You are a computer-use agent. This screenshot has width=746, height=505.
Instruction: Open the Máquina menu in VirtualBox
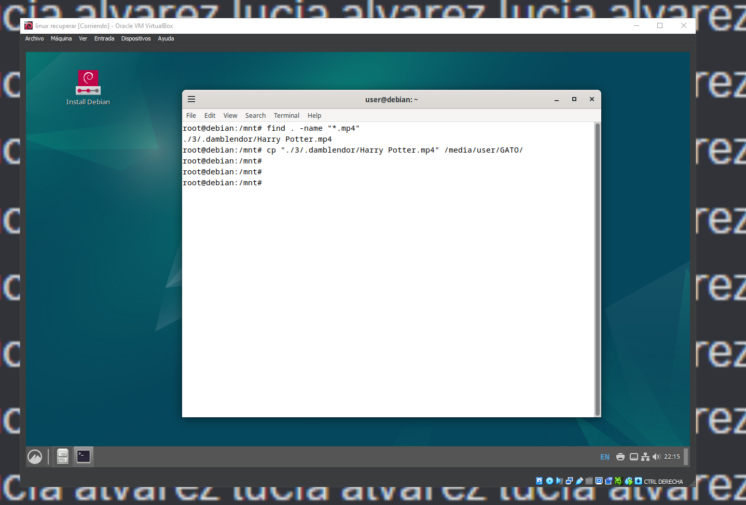tap(61, 38)
